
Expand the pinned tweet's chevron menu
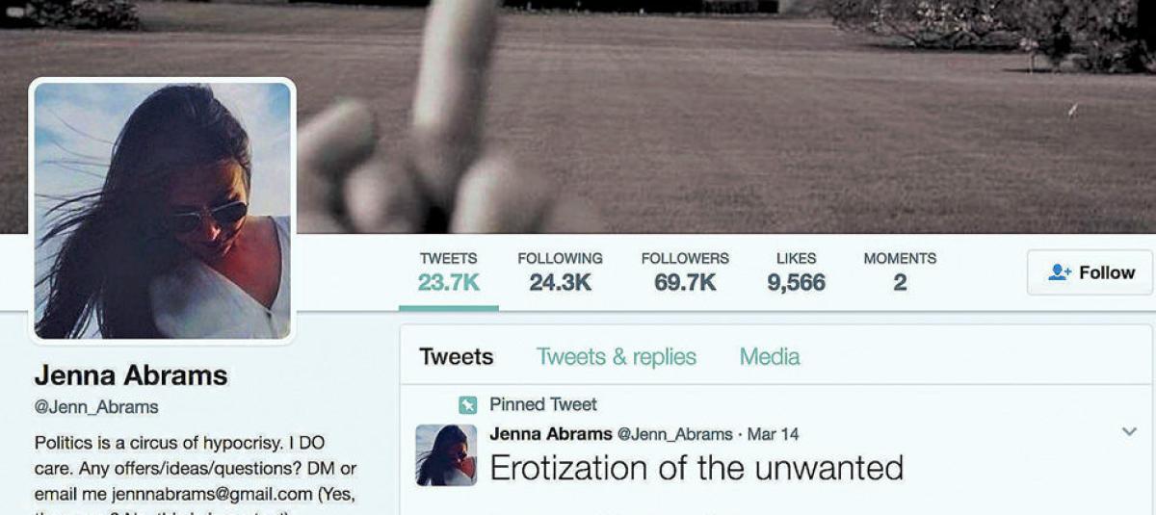point(1129,432)
